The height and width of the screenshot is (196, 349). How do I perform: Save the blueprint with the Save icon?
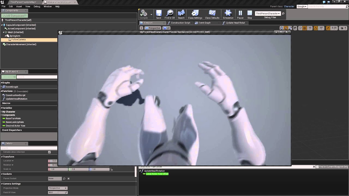[x=159, y=15]
